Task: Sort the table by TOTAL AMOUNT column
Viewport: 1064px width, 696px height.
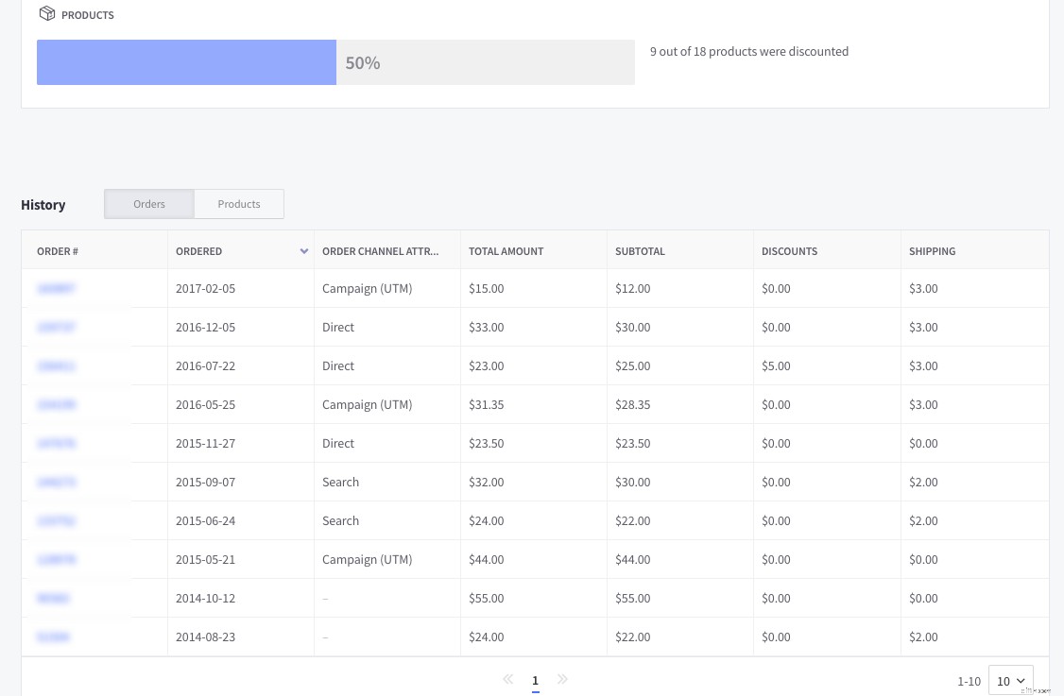Action: pyautogui.click(x=506, y=251)
